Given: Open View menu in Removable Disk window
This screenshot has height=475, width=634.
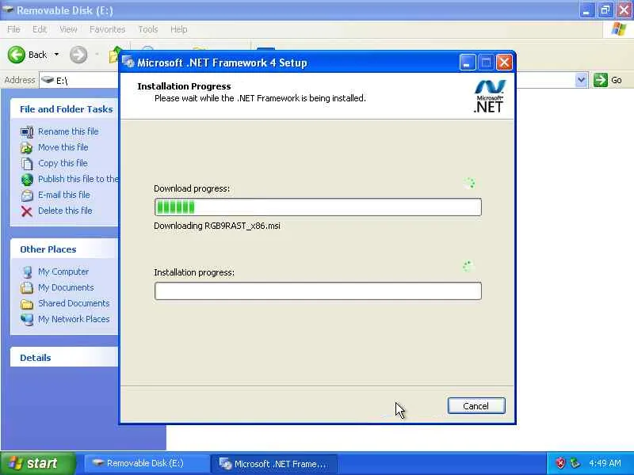Looking at the screenshot, I should click(68, 29).
